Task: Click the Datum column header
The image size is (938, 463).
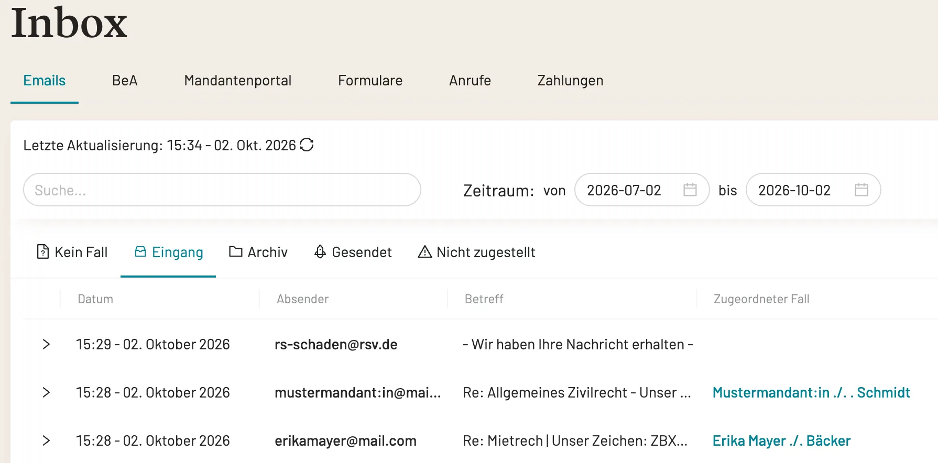Action: [95, 299]
